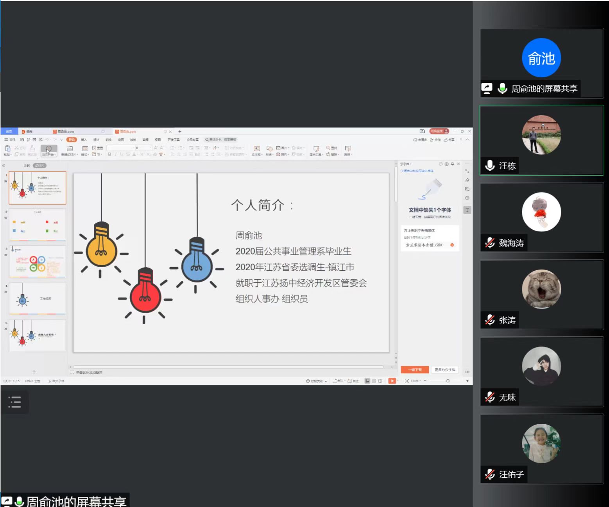Click the 更多办公字体 button
This screenshot has width=609, height=507.
(x=445, y=370)
